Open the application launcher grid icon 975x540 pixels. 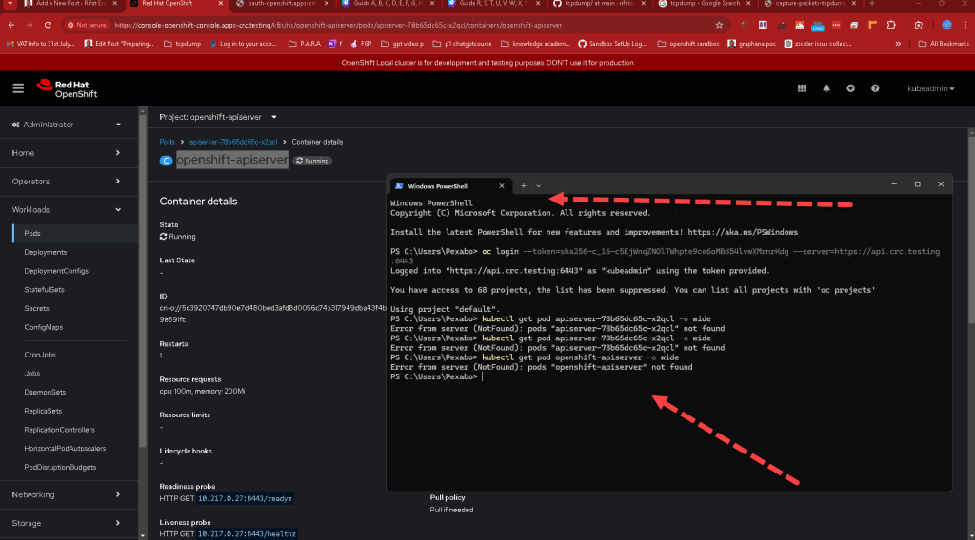(802, 88)
